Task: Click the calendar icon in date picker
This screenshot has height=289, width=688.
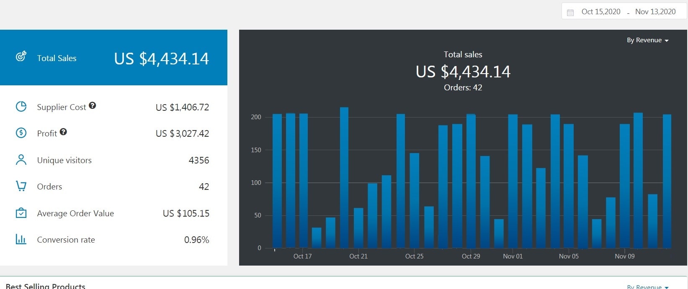Action: 570,12
